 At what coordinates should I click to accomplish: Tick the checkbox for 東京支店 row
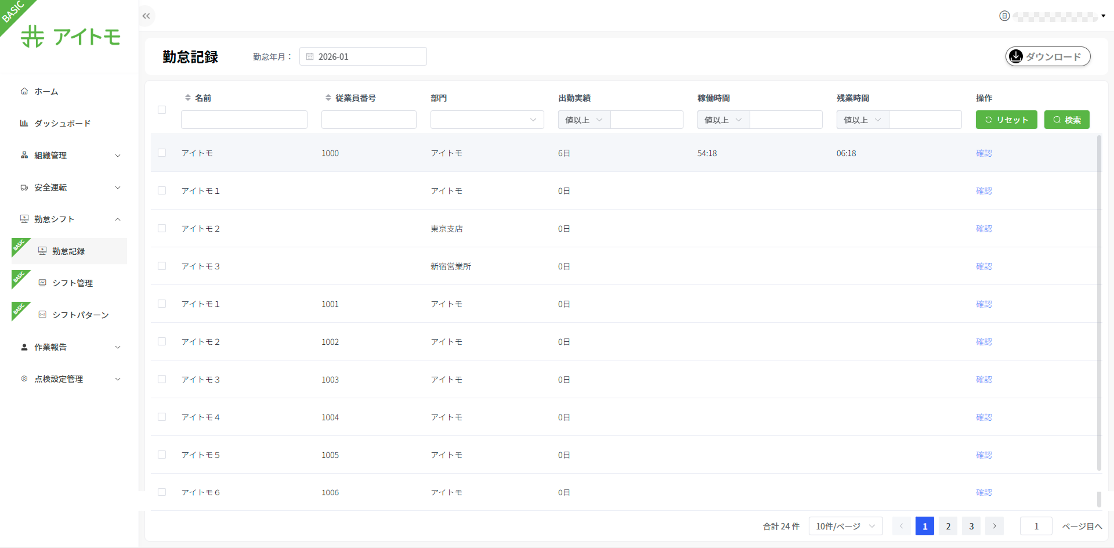point(162,229)
